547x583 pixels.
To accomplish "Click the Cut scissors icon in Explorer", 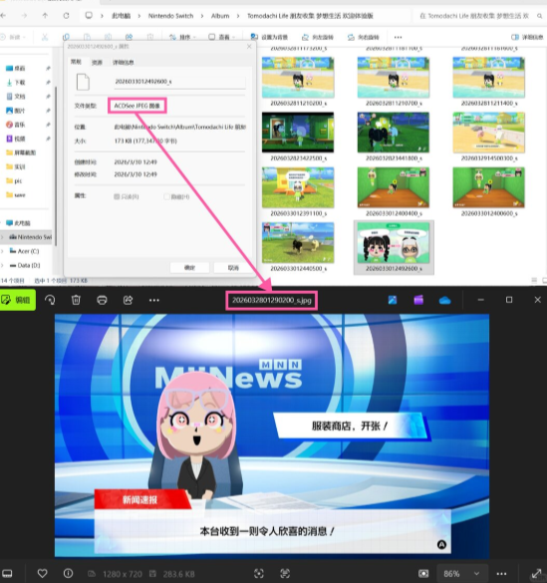I will [45, 37].
